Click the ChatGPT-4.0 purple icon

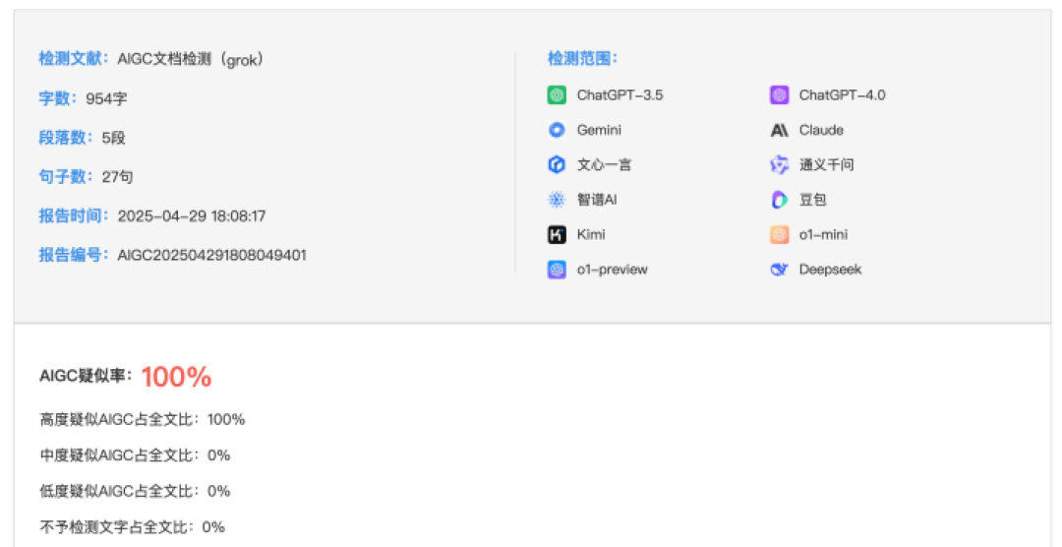click(780, 94)
